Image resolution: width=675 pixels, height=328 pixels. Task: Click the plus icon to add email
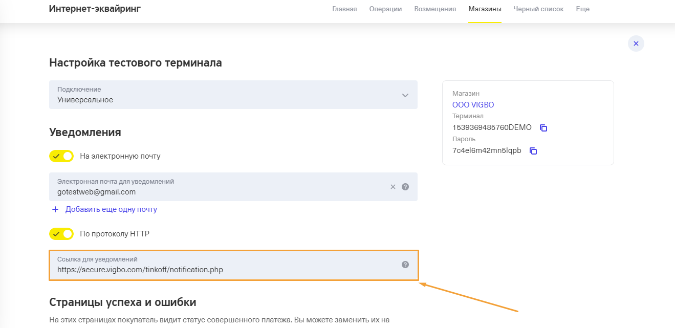pos(55,209)
